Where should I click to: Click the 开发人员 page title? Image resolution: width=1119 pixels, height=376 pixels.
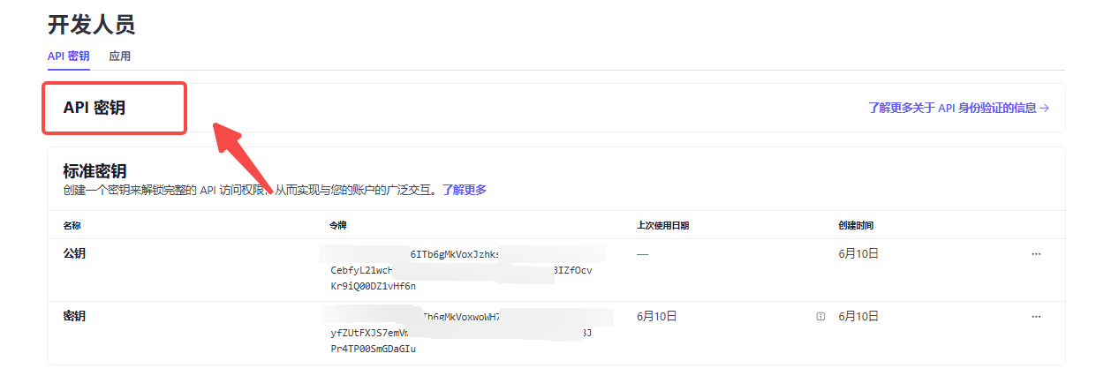[91, 24]
